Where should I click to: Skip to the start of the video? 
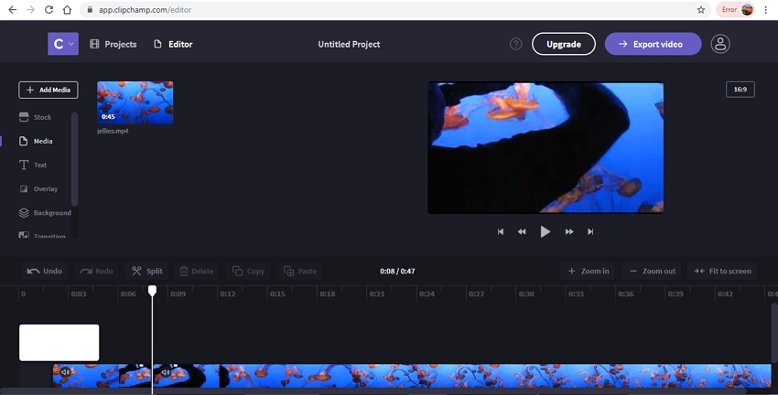click(x=501, y=231)
